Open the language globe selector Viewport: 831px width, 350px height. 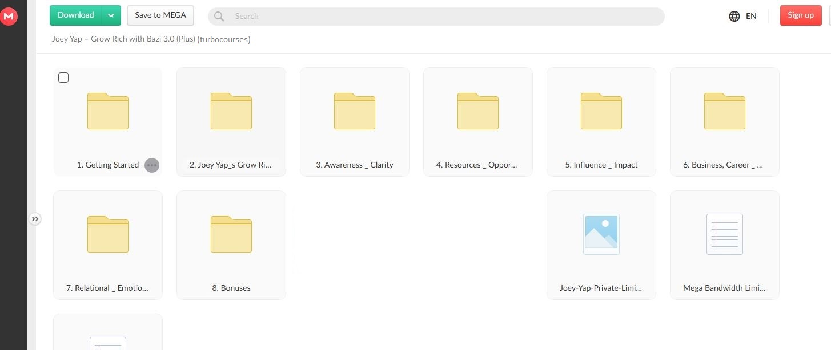click(x=734, y=16)
